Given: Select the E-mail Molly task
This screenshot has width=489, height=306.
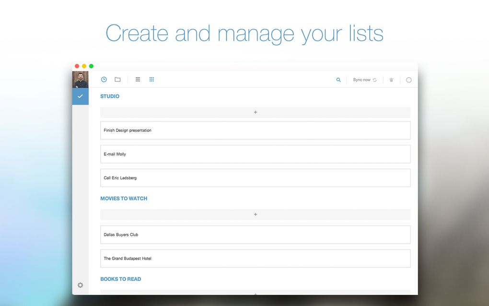Looking at the screenshot, I should (x=255, y=154).
